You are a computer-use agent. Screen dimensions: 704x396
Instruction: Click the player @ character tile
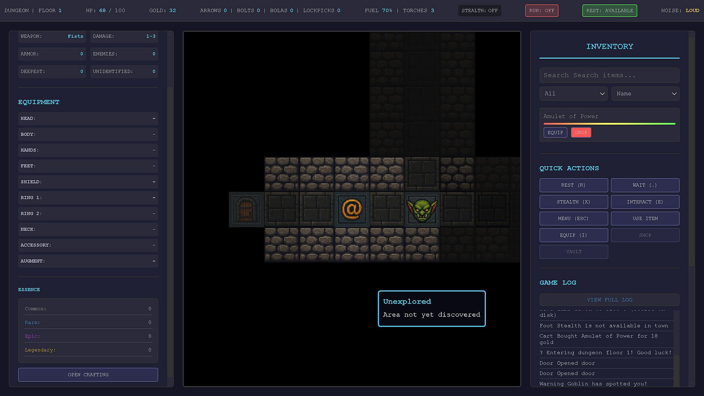[352, 209]
